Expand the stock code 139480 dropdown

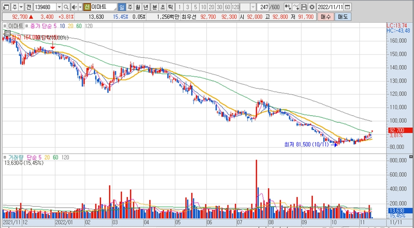click(x=59, y=7)
